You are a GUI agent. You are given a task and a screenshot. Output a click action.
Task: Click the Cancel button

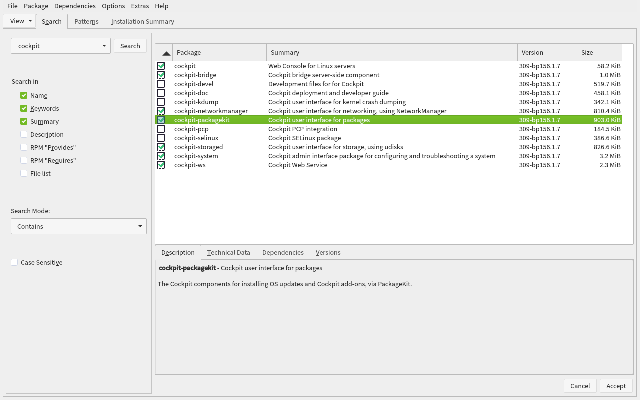pos(580,386)
